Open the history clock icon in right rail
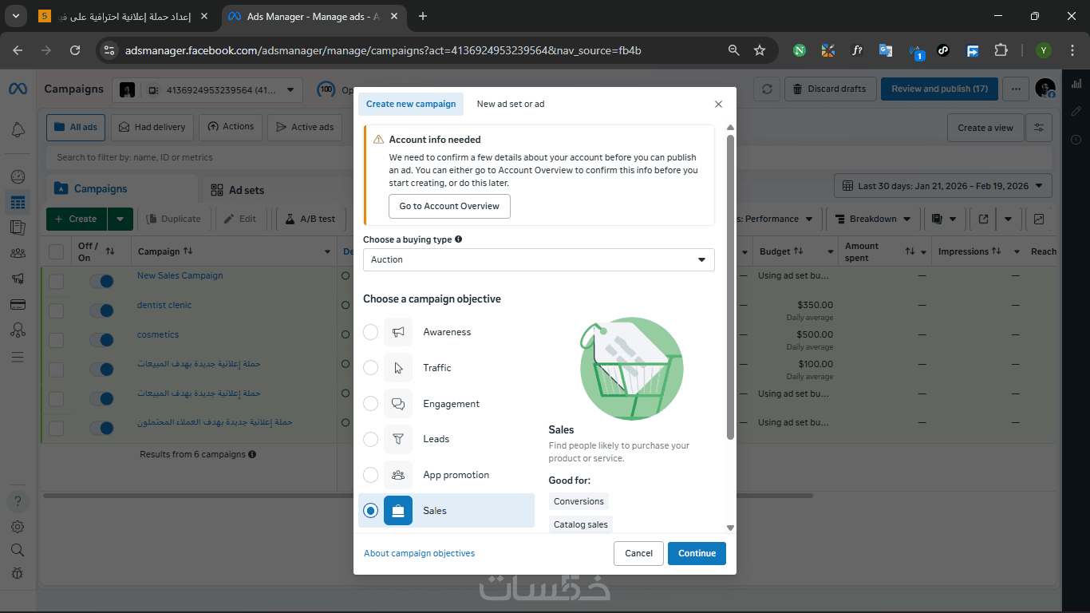The height and width of the screenshot is (613, 1090). (x=1076, y=140)
